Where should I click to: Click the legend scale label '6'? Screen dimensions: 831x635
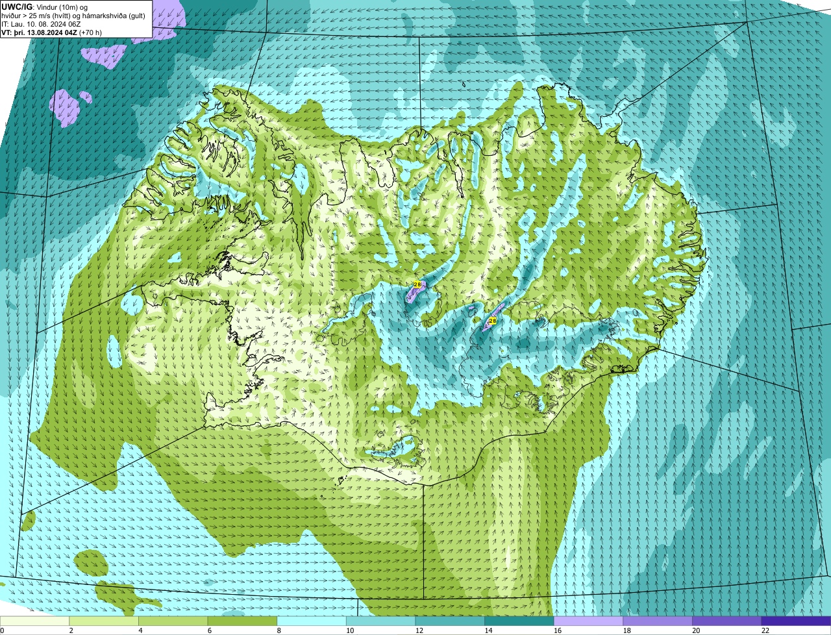[x=209, y=630]
